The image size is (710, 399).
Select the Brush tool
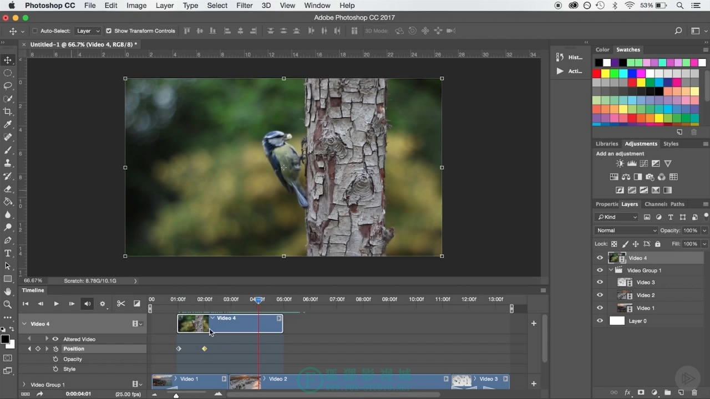[x=8, y=150]
